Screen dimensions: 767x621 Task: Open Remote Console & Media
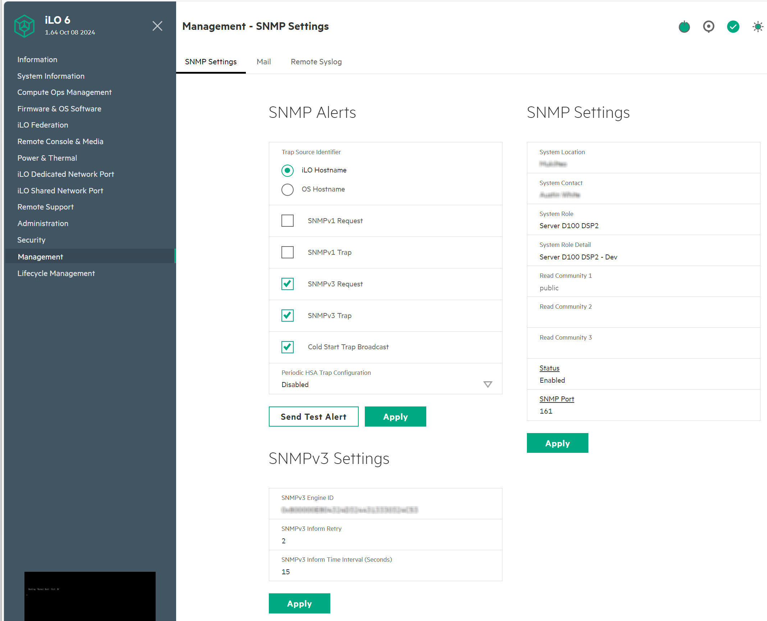pyautogui.click(x=60, y=142)
